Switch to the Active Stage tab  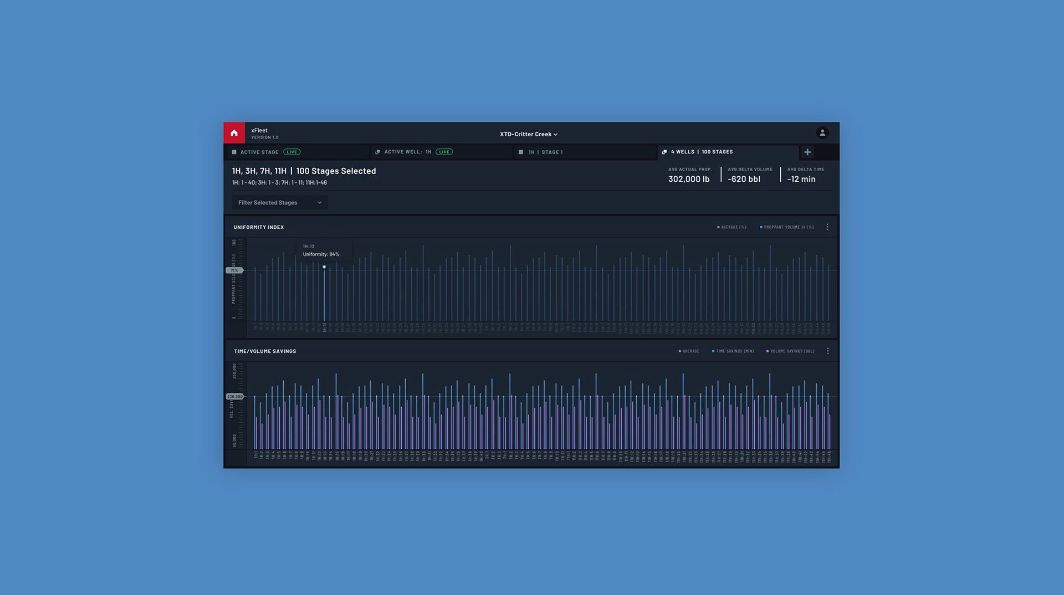pos(297,152)
